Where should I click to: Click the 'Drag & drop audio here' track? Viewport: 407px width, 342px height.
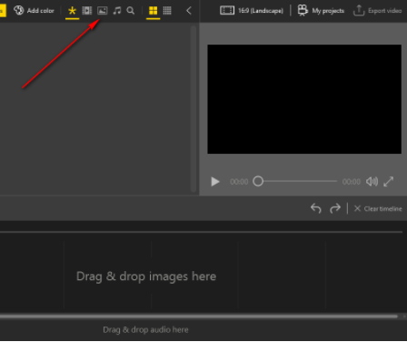(x=145, y=329)
